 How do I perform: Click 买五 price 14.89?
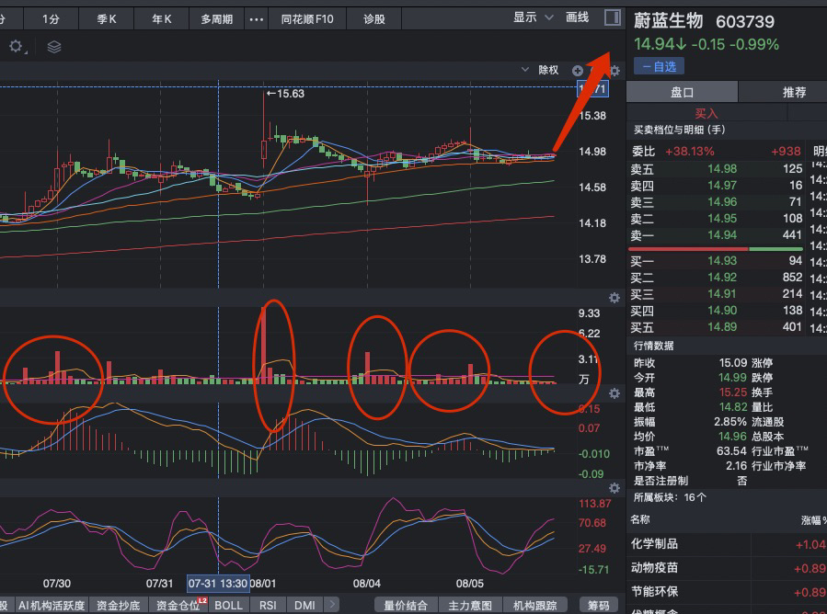point(722,327)
